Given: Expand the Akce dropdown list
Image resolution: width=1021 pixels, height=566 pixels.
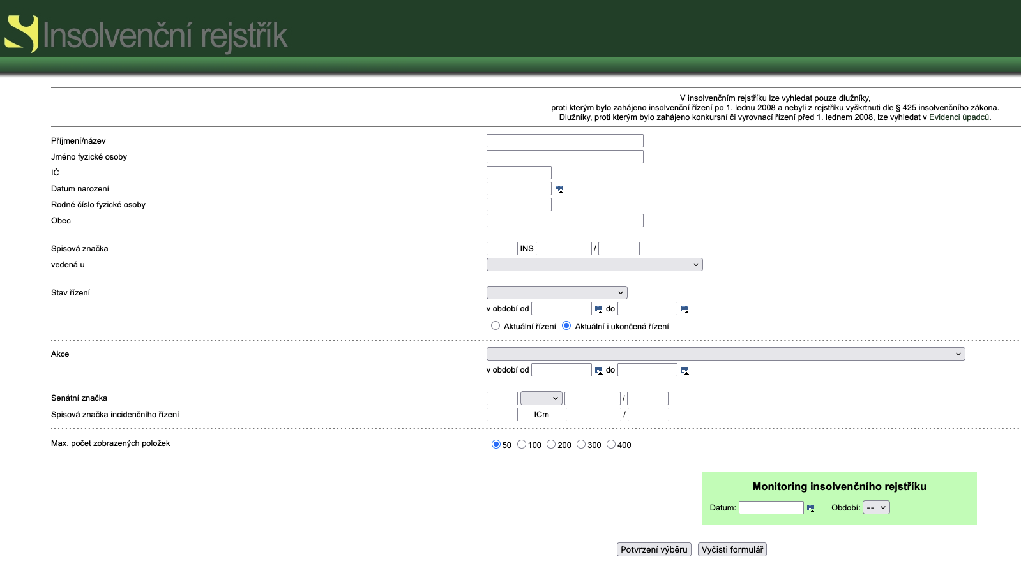Looking at the screenshot, I should pos(725,354).
